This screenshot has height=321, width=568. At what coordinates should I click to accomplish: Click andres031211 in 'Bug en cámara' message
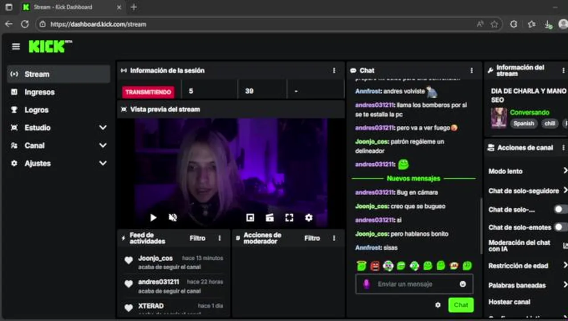[375, 193]
